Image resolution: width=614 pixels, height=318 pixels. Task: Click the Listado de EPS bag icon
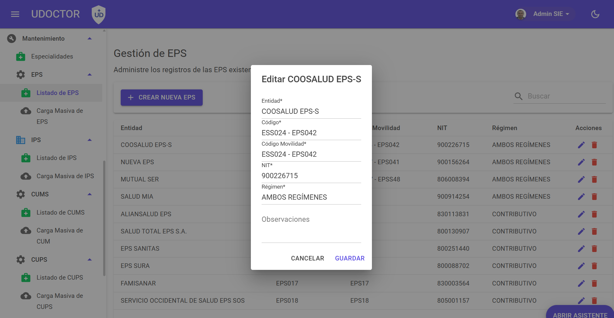[x=26, y=93]
